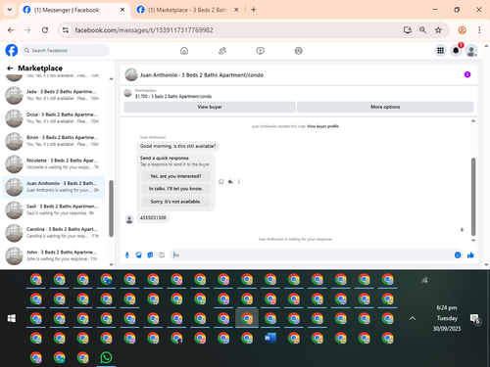Open John's apartment conversation

click(54, 255)
